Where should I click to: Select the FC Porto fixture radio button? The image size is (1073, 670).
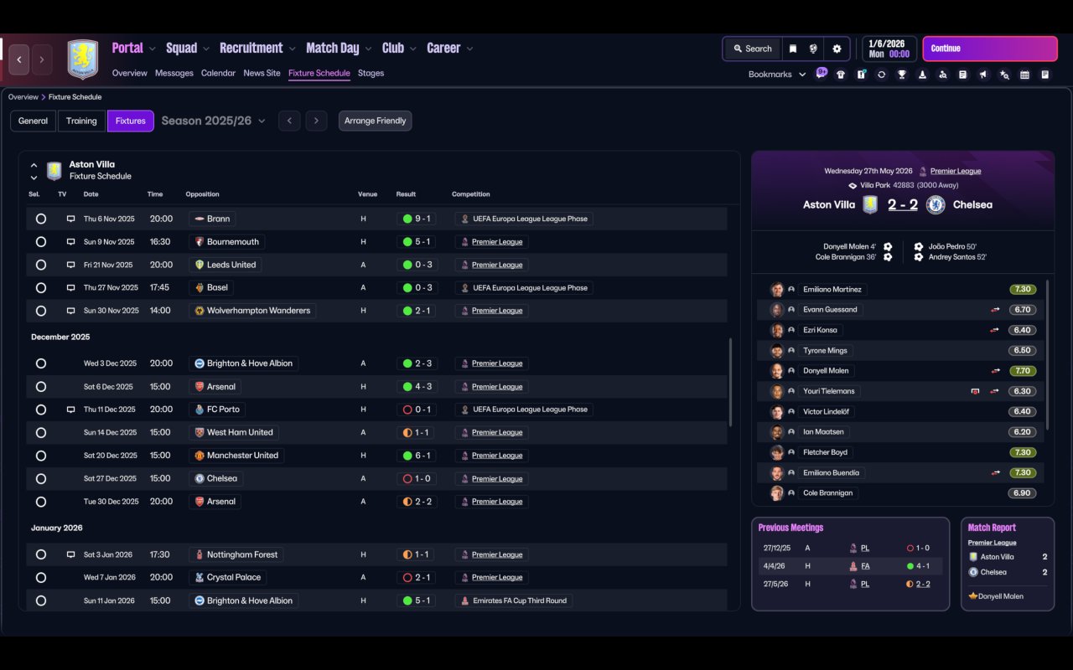tap(41, 410)
